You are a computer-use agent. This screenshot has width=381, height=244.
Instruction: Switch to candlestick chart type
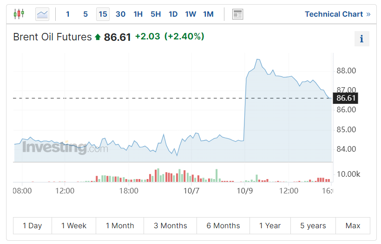pyautogui.click(x=19, y=14)
